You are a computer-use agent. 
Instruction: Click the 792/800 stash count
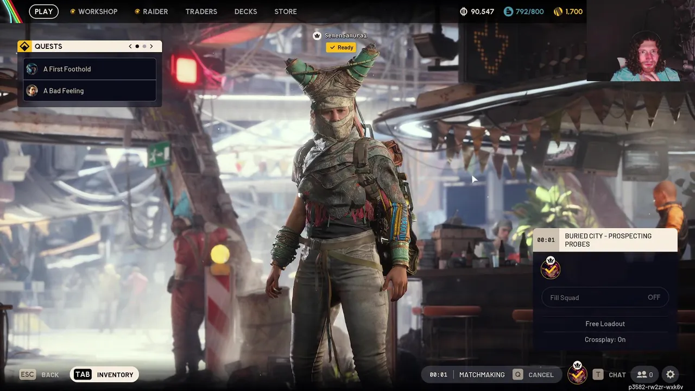[529, 11]
